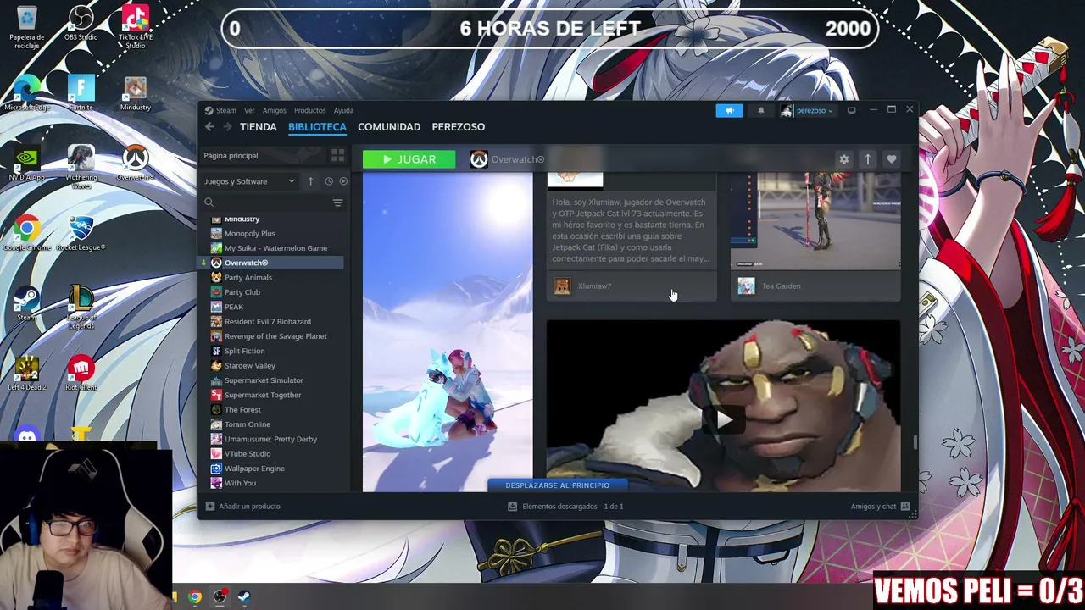Select The Forest in library list

[x=242, y=410]
